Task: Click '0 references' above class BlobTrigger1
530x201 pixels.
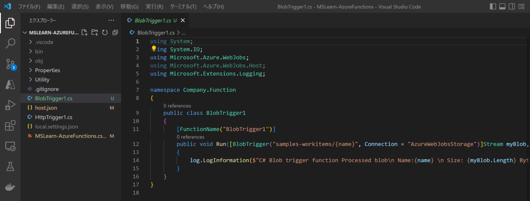Action: [177, 106]
